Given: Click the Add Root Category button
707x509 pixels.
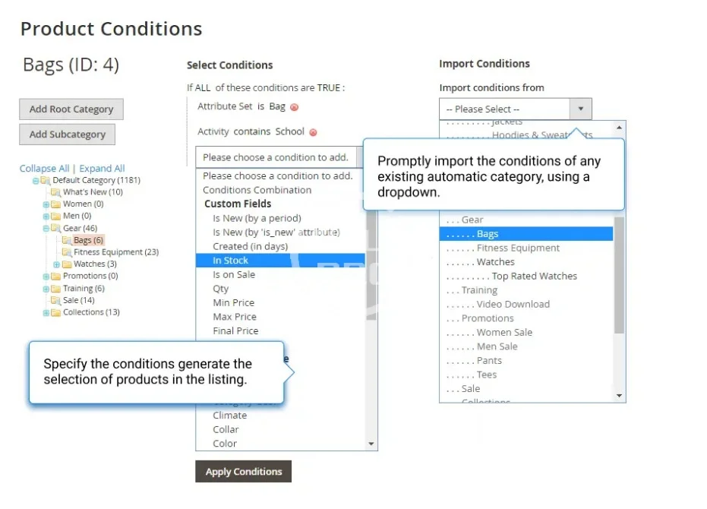Looking at the screenshot, I should 71,109.
